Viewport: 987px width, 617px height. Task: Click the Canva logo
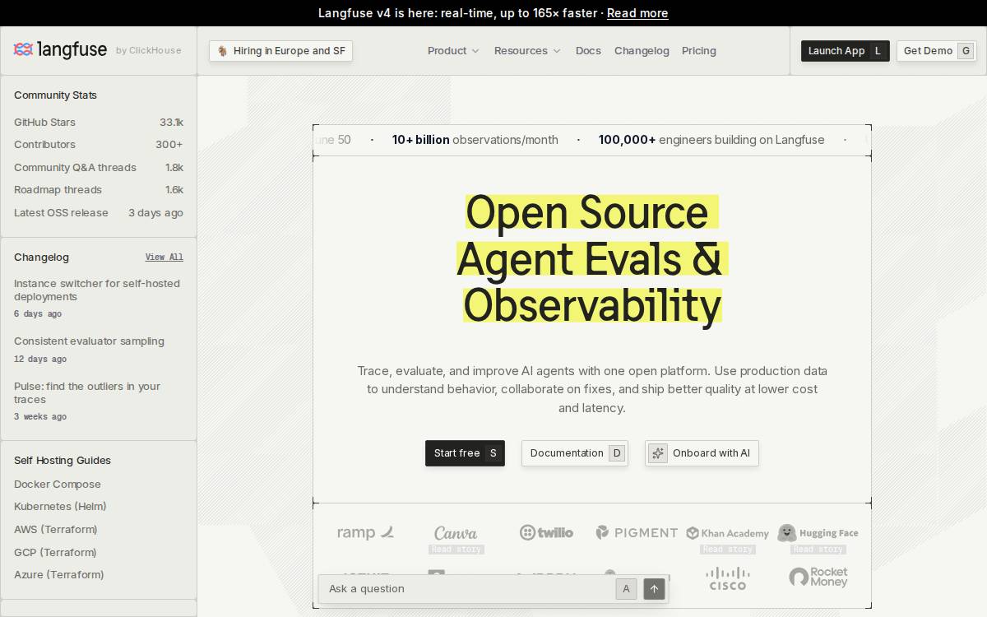click(456, 533)
